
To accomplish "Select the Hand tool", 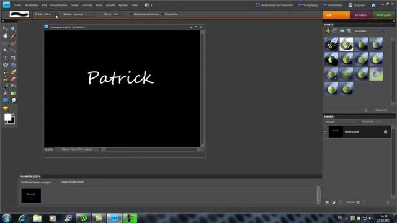I will pos(6,36).
